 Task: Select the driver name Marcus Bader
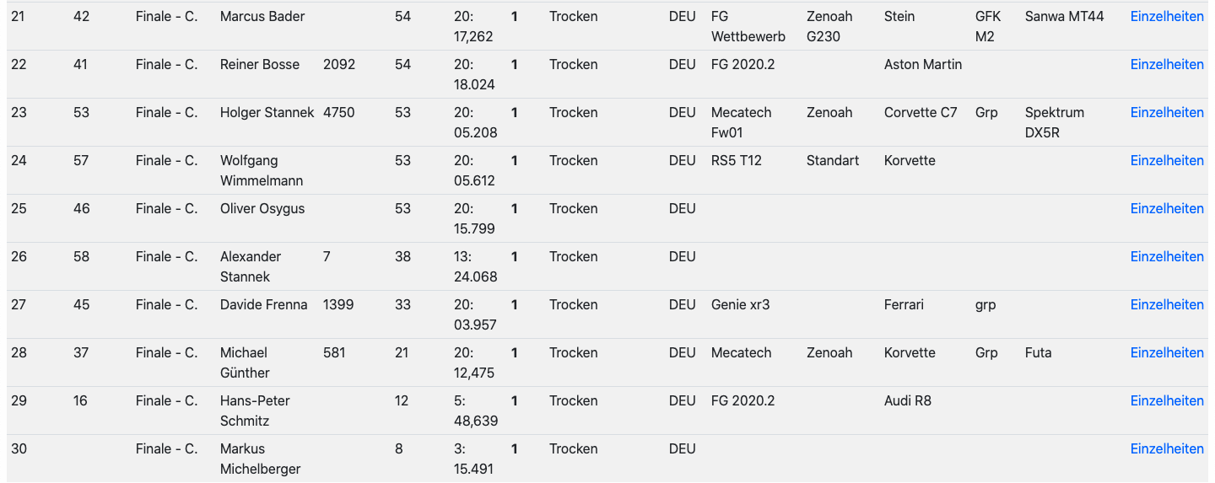click(262, 16)
